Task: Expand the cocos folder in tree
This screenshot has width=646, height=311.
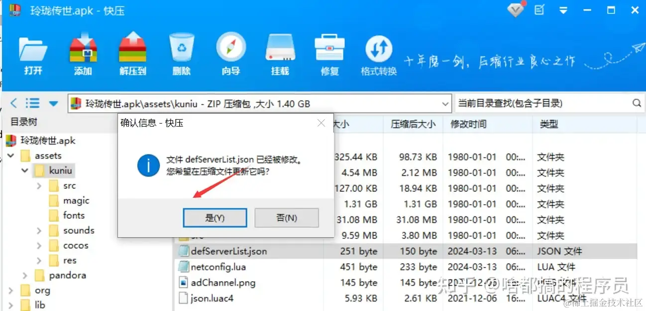Action: point(39,246)
